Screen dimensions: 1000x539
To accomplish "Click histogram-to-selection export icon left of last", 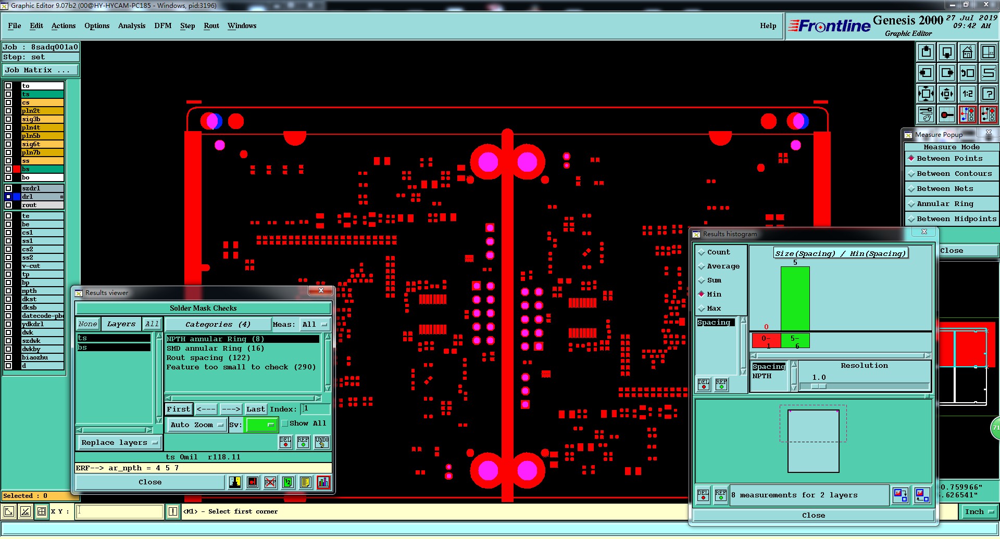I will (901, 495).
